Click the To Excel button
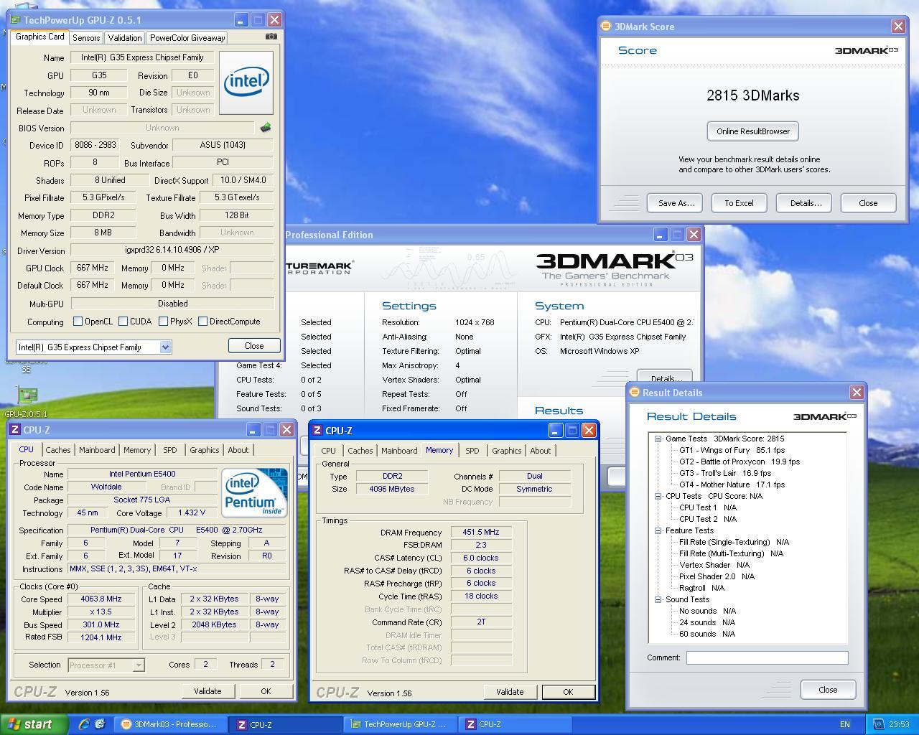919x735 pixels. [739, 203]
